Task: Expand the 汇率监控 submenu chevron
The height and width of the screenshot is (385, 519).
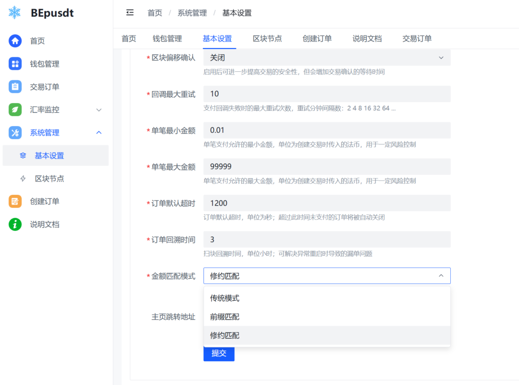Action: 99,110
